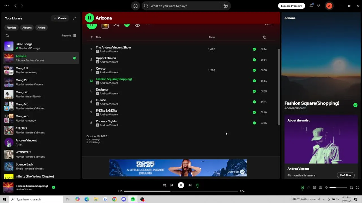Screen dimensions: 362x203
Task: Open the About the artist photo card
Action: click(321, 139)
